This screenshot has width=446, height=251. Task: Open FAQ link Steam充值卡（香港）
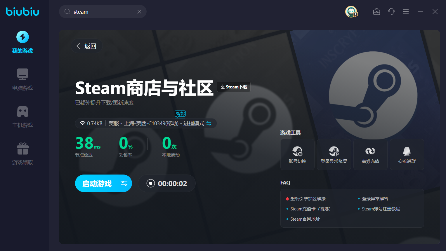coord(310,209)
